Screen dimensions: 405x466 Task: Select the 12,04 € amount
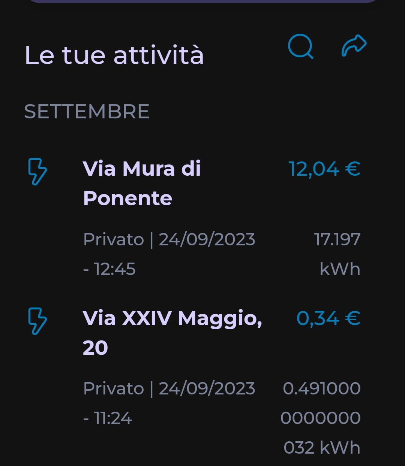pyautogui.click(x=324, y=169)
